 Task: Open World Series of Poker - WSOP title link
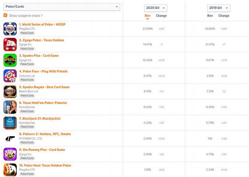(x=42, y=24)
